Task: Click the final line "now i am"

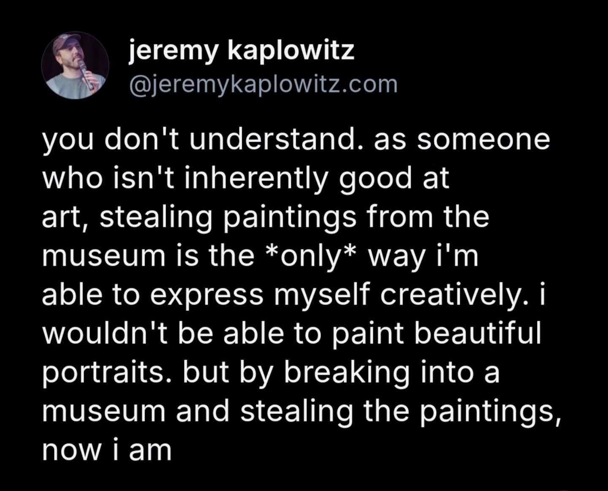Action: (x=107, y=450)
